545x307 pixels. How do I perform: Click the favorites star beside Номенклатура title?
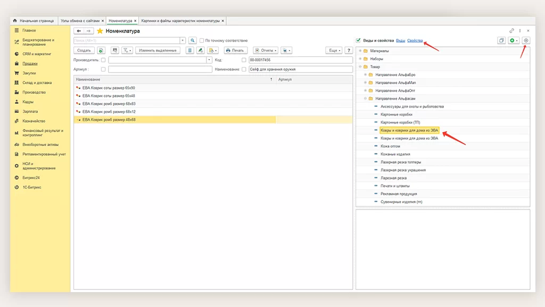[100, 31]
